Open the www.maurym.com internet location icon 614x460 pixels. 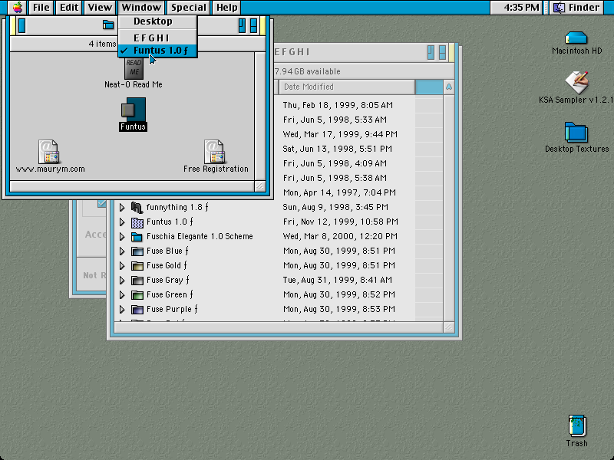[48, 152]
